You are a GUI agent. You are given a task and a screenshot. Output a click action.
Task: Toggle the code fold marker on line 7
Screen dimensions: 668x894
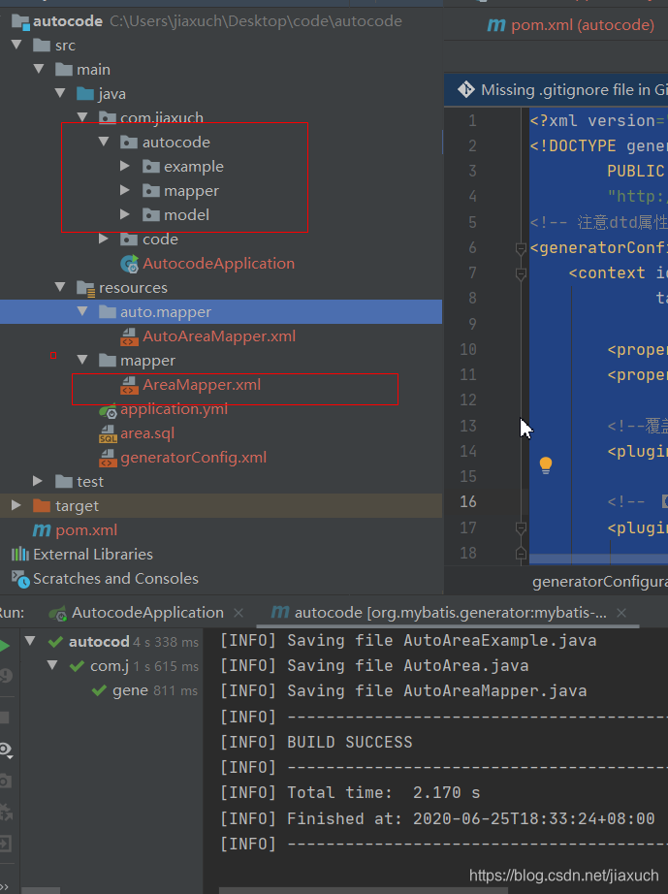(521, 274)
